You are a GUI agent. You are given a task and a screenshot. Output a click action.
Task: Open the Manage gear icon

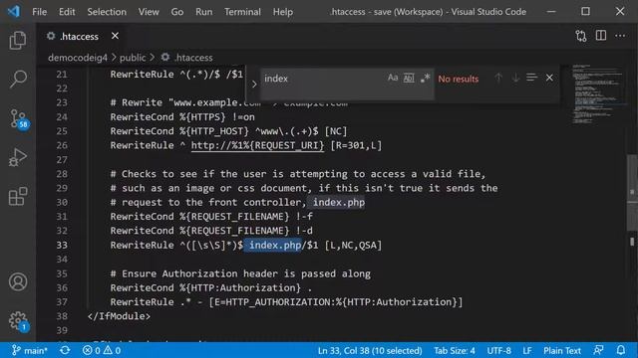[18, 321]
